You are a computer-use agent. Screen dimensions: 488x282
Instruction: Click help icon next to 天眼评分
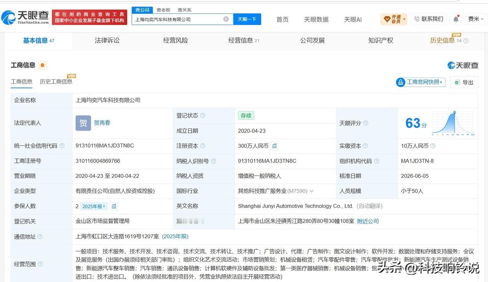(366, 123)
